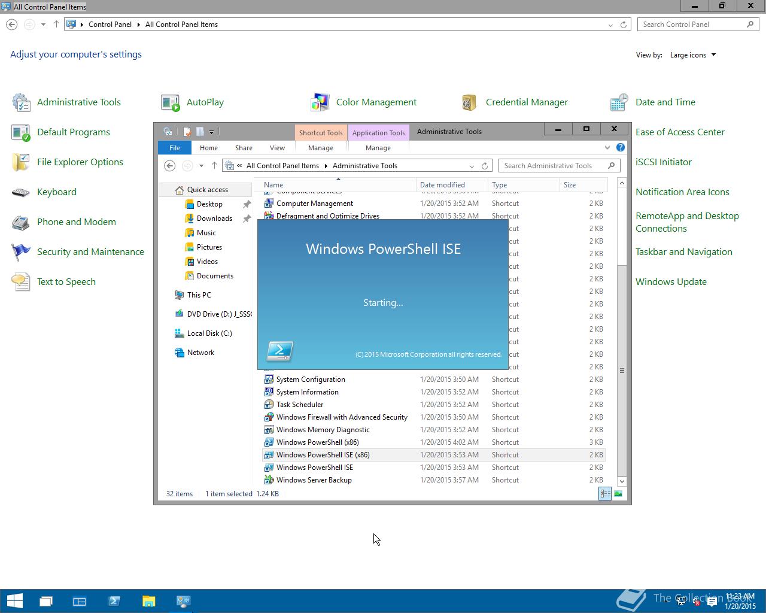
Task: Expand the ribbon with the chevron
Action: 607,148
